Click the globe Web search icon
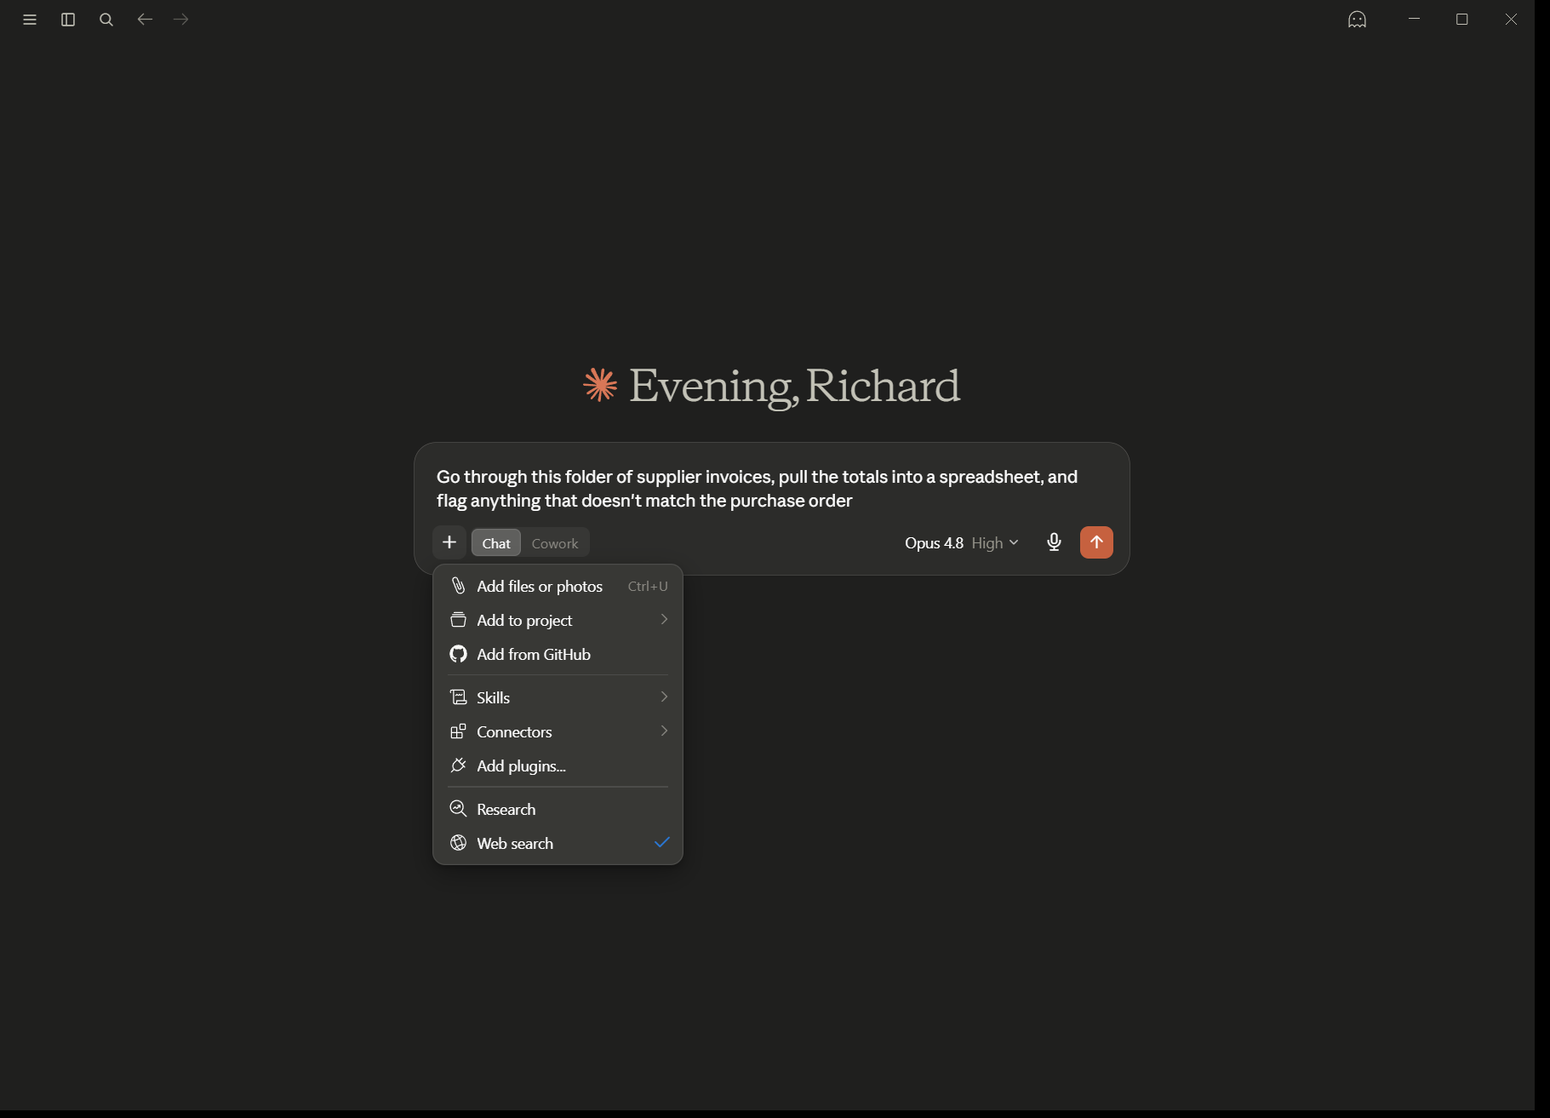Viewport: 1550px width, 1118px height. [458, 843]
